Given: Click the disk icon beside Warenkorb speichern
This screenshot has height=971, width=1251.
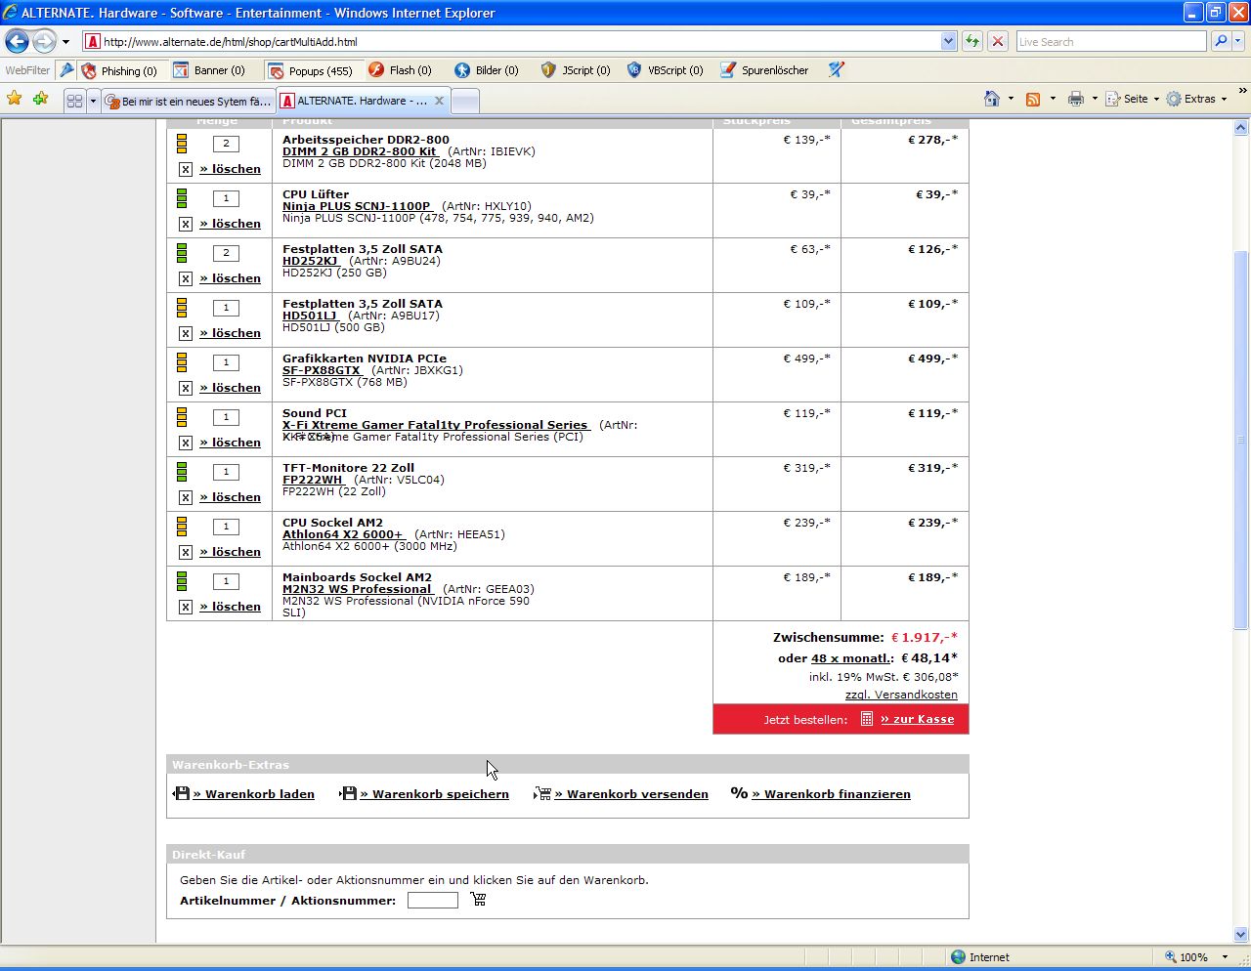Looking at the screenshot, I should click(x=348, y=793).
